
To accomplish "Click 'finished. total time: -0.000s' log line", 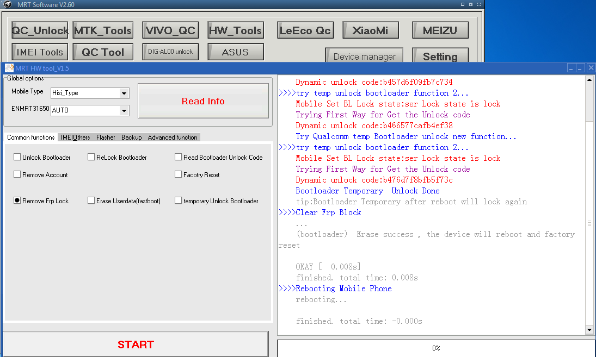I will pyautogui.click(x=359, y=321).
